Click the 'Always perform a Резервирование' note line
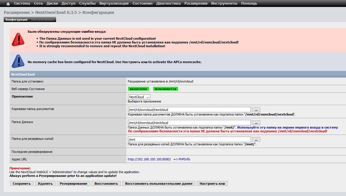 pyautogui.click(x=63, y=176)
